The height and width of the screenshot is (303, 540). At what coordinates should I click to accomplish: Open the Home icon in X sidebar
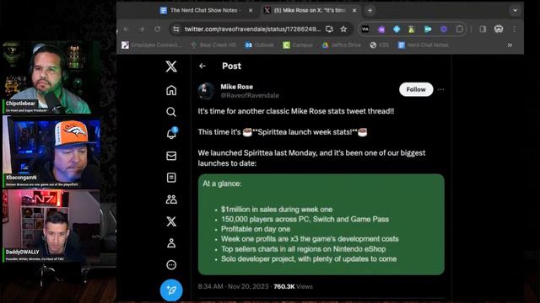tap(171, 90)
